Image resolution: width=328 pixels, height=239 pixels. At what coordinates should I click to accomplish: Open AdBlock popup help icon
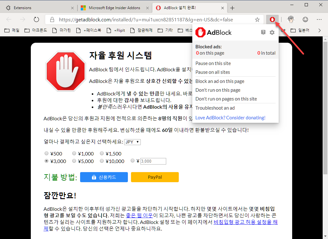pyautogui.click(x=263, y=32)
